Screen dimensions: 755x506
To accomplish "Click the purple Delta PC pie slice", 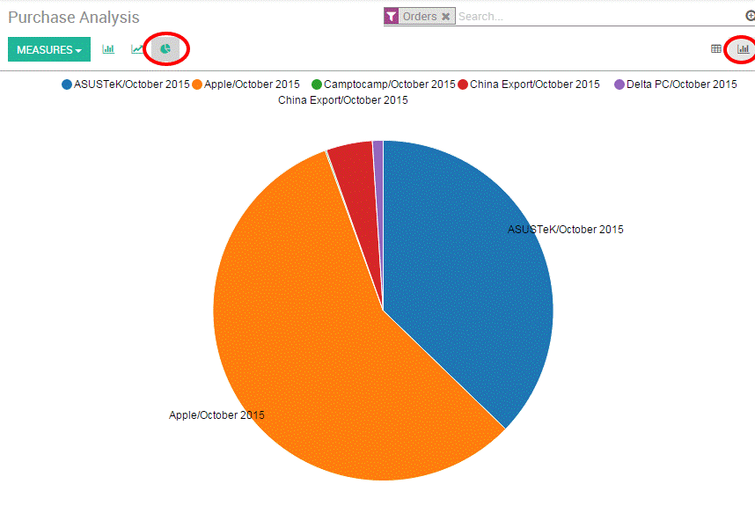I will coord(378,193).
